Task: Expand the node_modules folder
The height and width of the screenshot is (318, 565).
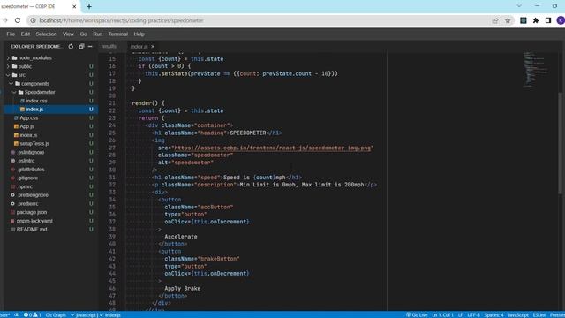Action: coord(34,57)
